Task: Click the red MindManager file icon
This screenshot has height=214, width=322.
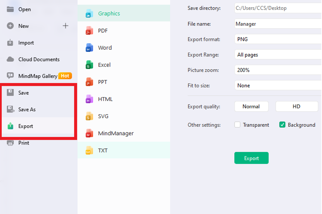Action: pos(89,133)
